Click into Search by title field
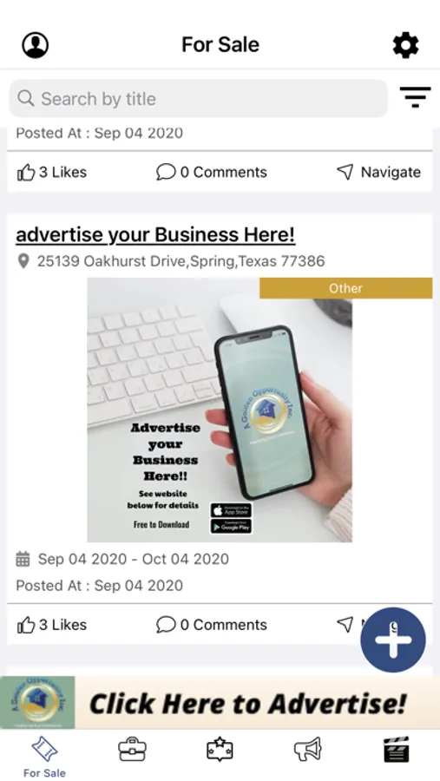This screenshot has height=781, width=440. pos(199,98)
